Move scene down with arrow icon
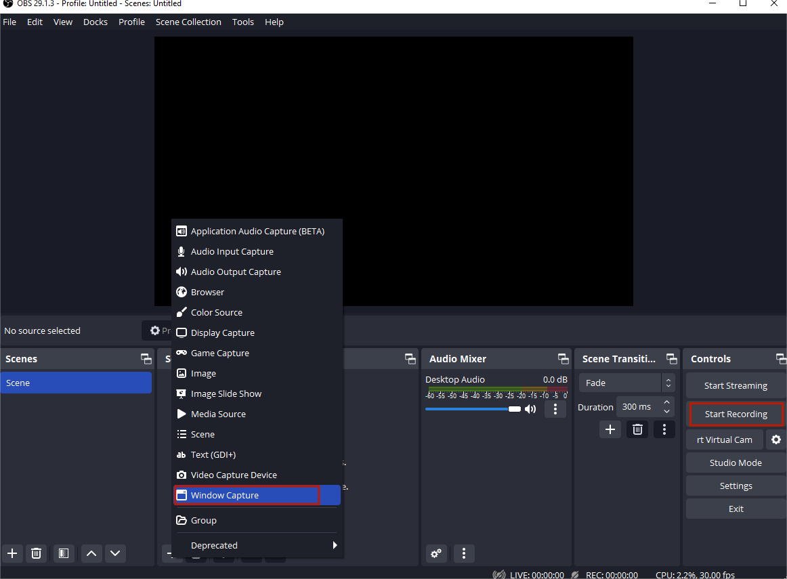The image size is (787, 579). click(115, 553)
